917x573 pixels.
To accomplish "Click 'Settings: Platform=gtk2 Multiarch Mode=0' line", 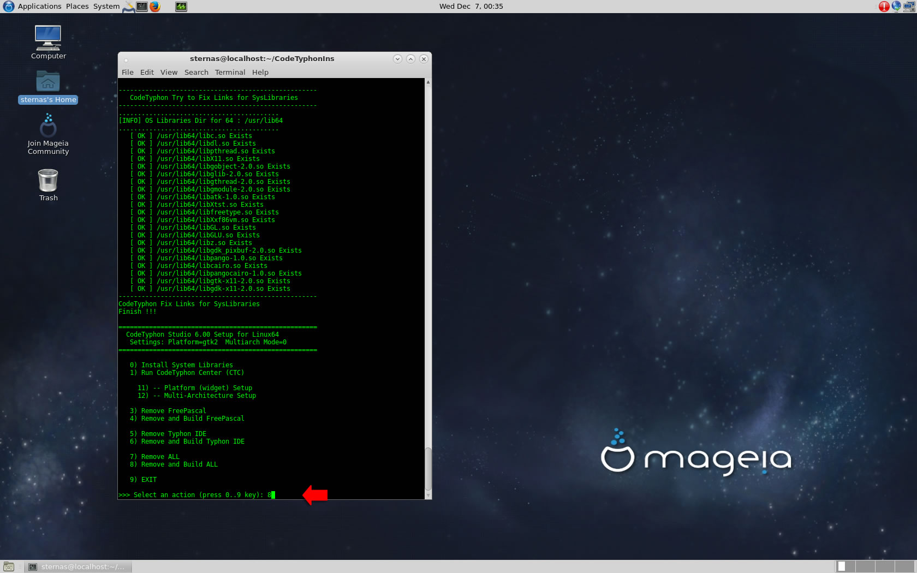I will click(x=208, y=342).
